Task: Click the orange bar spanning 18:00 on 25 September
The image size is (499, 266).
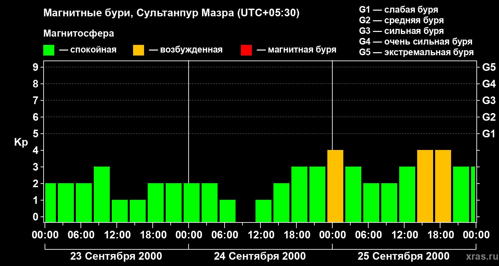Action: 443,186
